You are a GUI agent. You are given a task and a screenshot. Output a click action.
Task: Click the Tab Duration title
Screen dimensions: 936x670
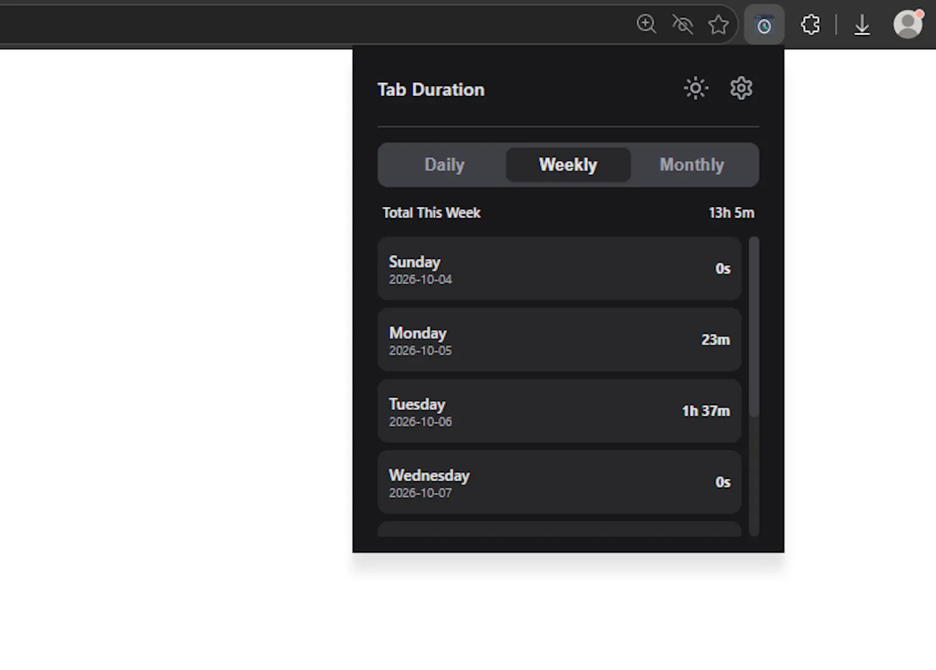(x=431, y=89)
